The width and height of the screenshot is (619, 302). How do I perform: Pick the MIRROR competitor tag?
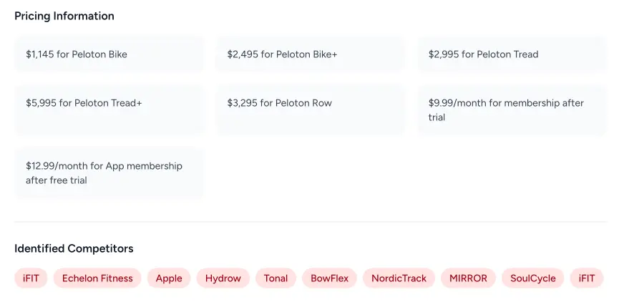pos(468,278)
